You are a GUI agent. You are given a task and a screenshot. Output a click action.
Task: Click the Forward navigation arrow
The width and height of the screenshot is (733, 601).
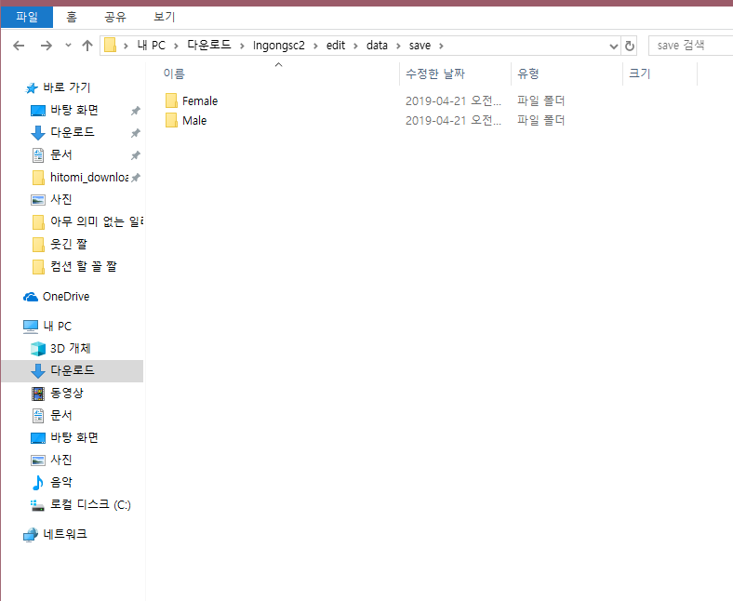click(x=46, y=46)
